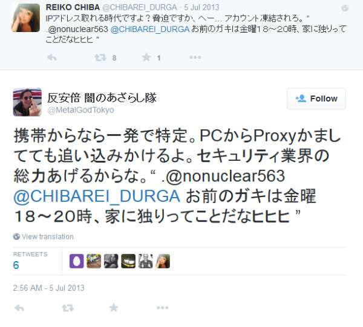Viewport: 363px width, 327px height.
Task: Open the purple egg avatar retweeter
Action: (77, 261)
